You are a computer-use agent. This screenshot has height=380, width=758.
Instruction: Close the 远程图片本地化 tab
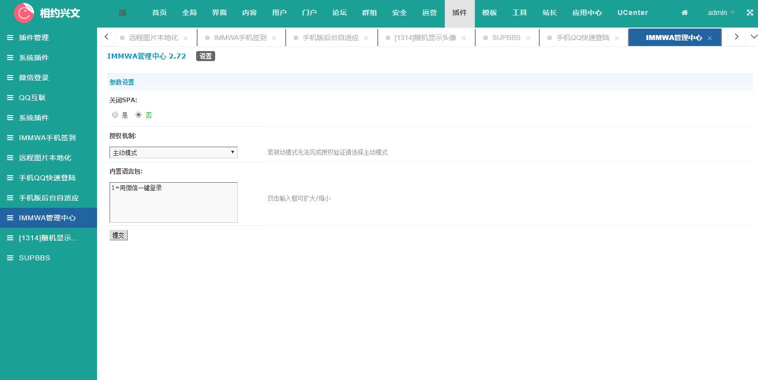pyautogui.click(x=186, y=38)
